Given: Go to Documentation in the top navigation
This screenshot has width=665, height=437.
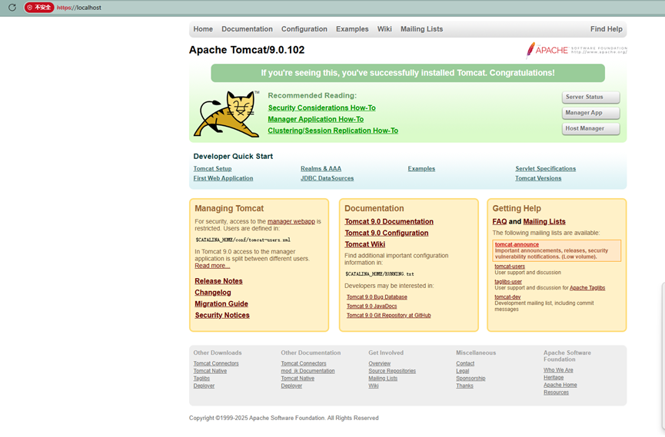Looking at the screenshot, I should point(248,29).
